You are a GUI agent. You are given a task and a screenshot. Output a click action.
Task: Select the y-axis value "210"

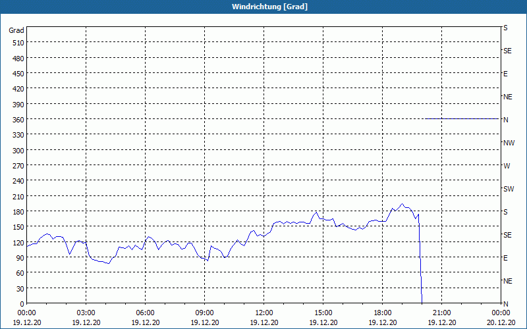18,197
